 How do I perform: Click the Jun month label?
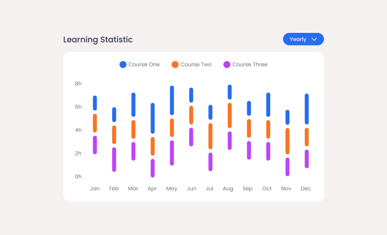(x=191, y=188)
